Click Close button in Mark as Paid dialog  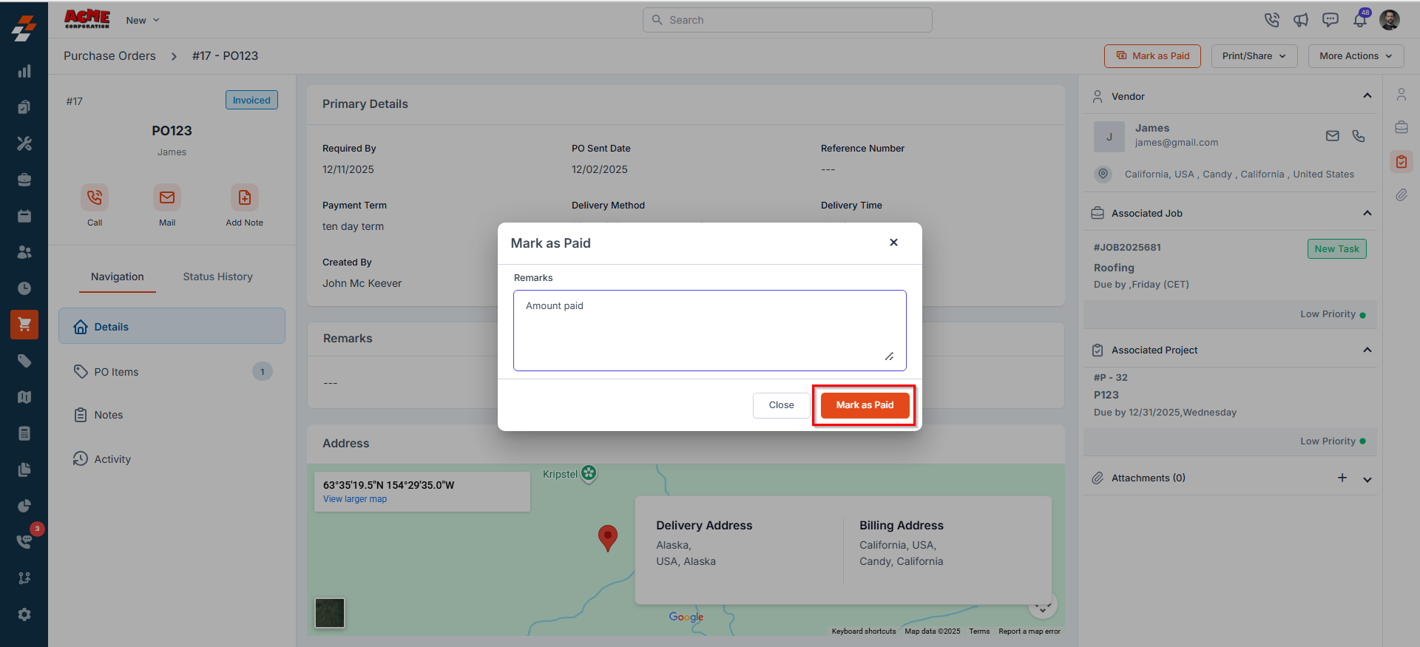point(781,405)
